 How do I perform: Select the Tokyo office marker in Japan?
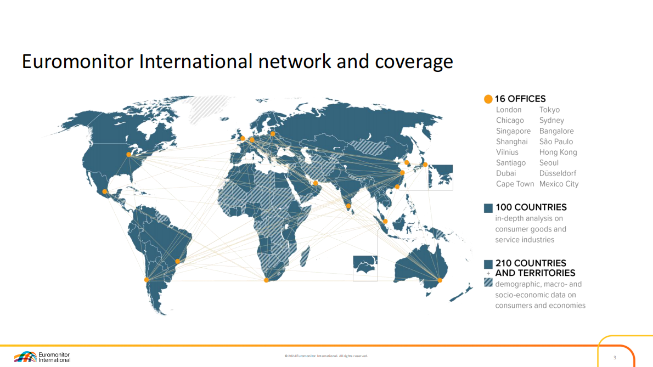(425, 165)
